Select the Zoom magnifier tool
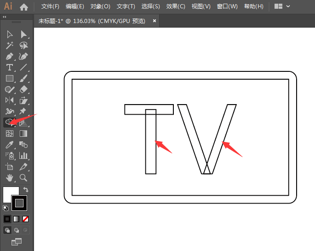The height and width of the screenshot is (251, 315). click(x=23, y=178)
